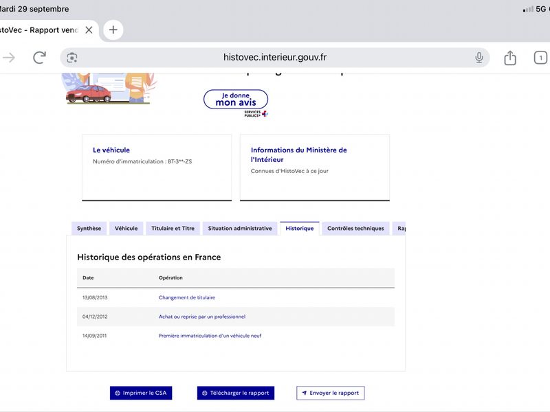550x412 pixels.
Task: Switch to the Synthèse tab
Action: click(89, 229)
